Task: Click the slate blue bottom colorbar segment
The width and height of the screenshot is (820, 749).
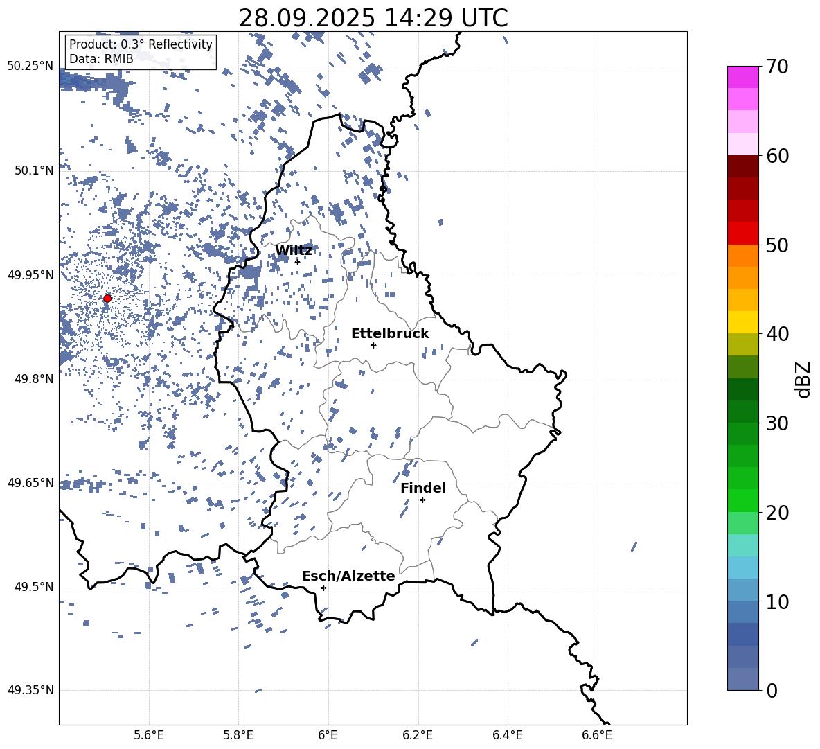Action: coord(743,679)
